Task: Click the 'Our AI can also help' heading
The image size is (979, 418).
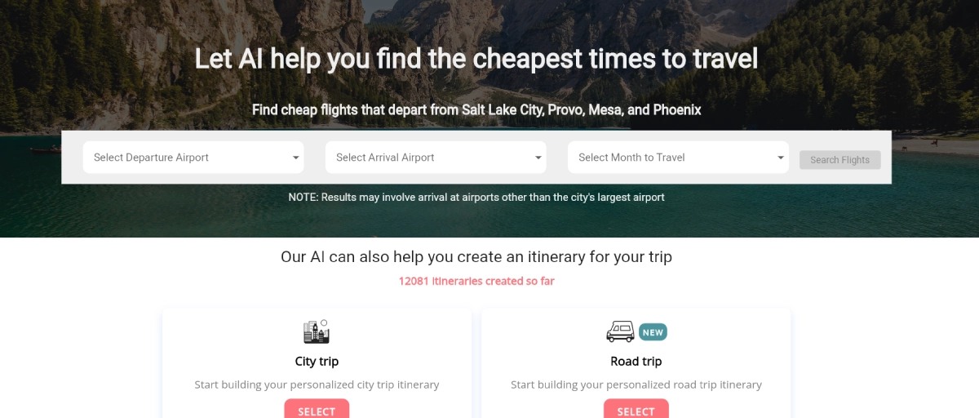Action: 476,257
